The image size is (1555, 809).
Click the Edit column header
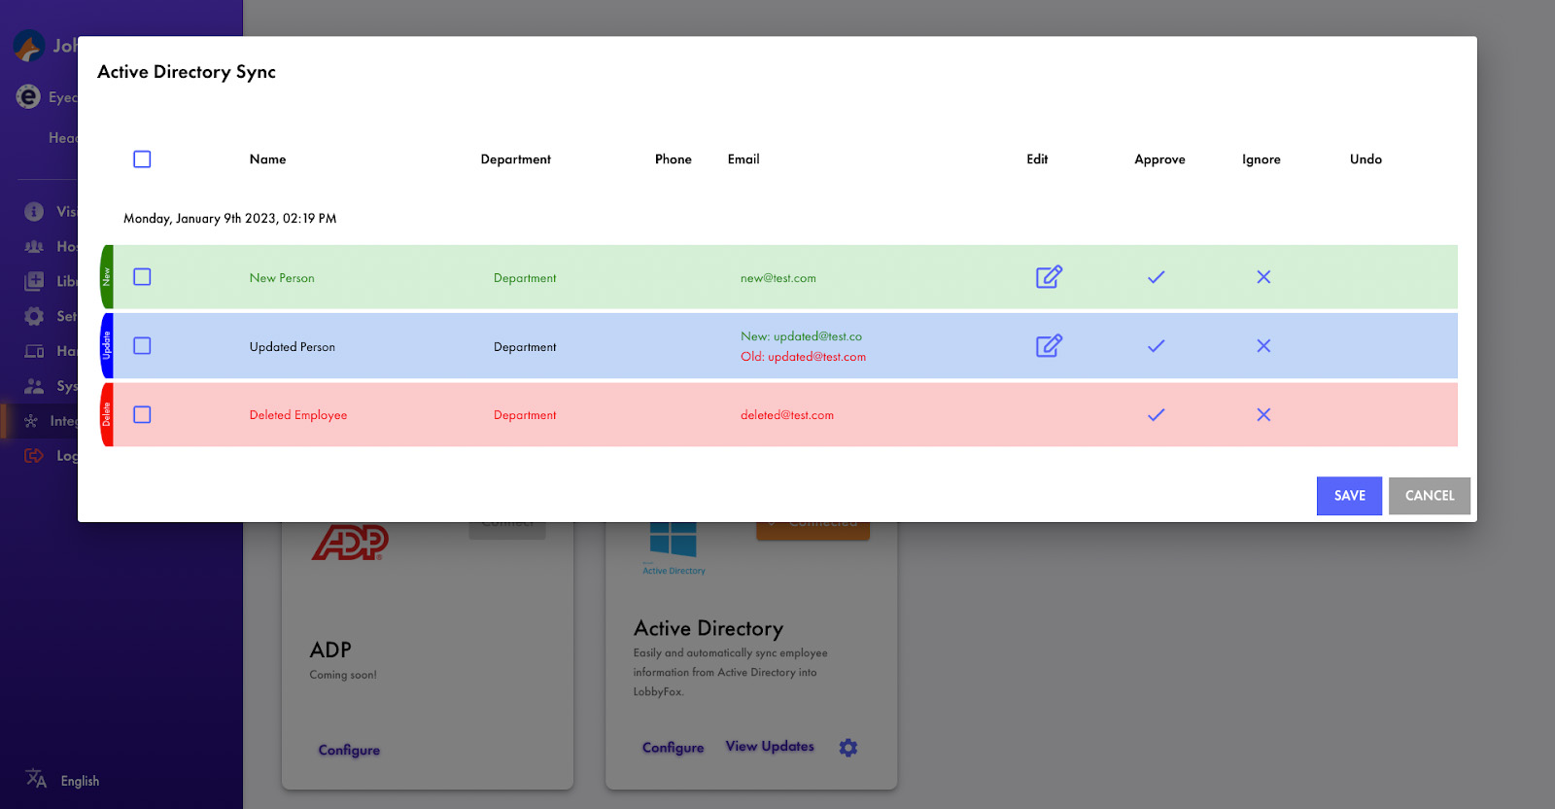(1037, 159)
